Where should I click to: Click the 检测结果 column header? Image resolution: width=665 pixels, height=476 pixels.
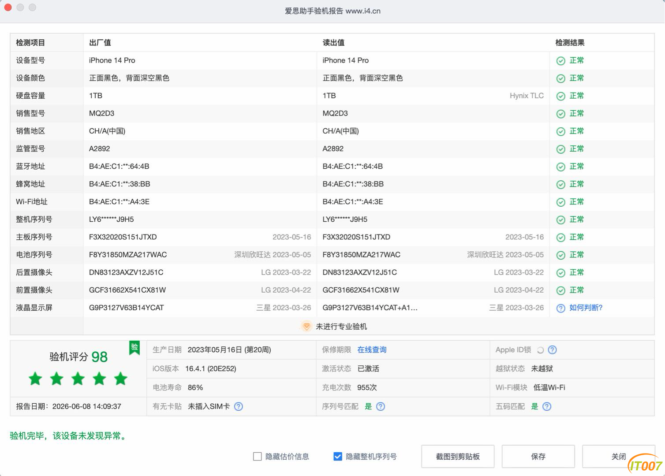(x=570, y=43)
